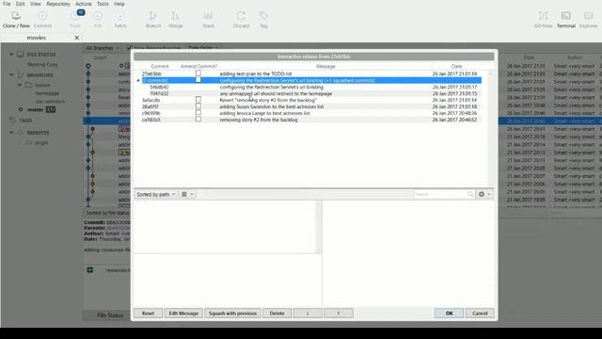Toggle amend for commit 27eb5bb
Viewport: 602px width, 339px height.
[198, 73]
